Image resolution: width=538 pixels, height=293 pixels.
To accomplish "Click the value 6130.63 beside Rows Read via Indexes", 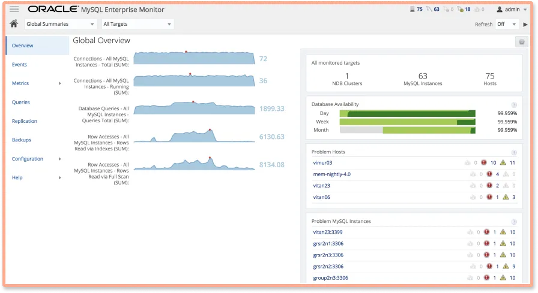I will pyautogui.click(x=272, y=137).
